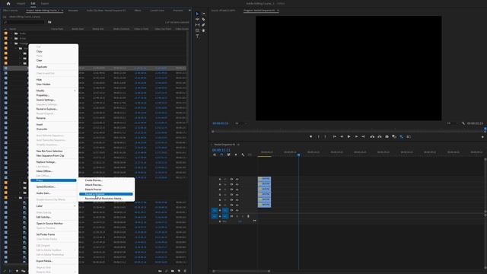This screenshot has width=487, height=274.
Task: Toggle Proxies button in Program monitor
Action: click(401, 137)
